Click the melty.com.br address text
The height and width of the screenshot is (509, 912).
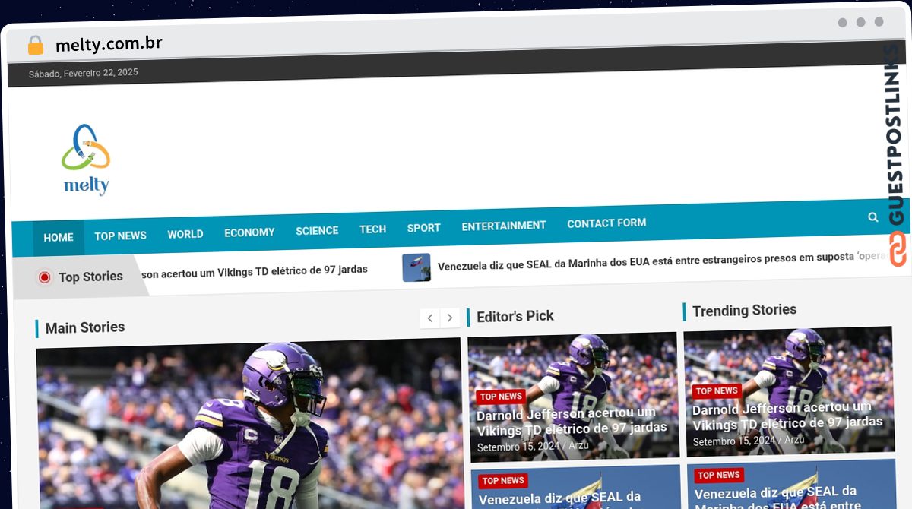coord(109,44)
